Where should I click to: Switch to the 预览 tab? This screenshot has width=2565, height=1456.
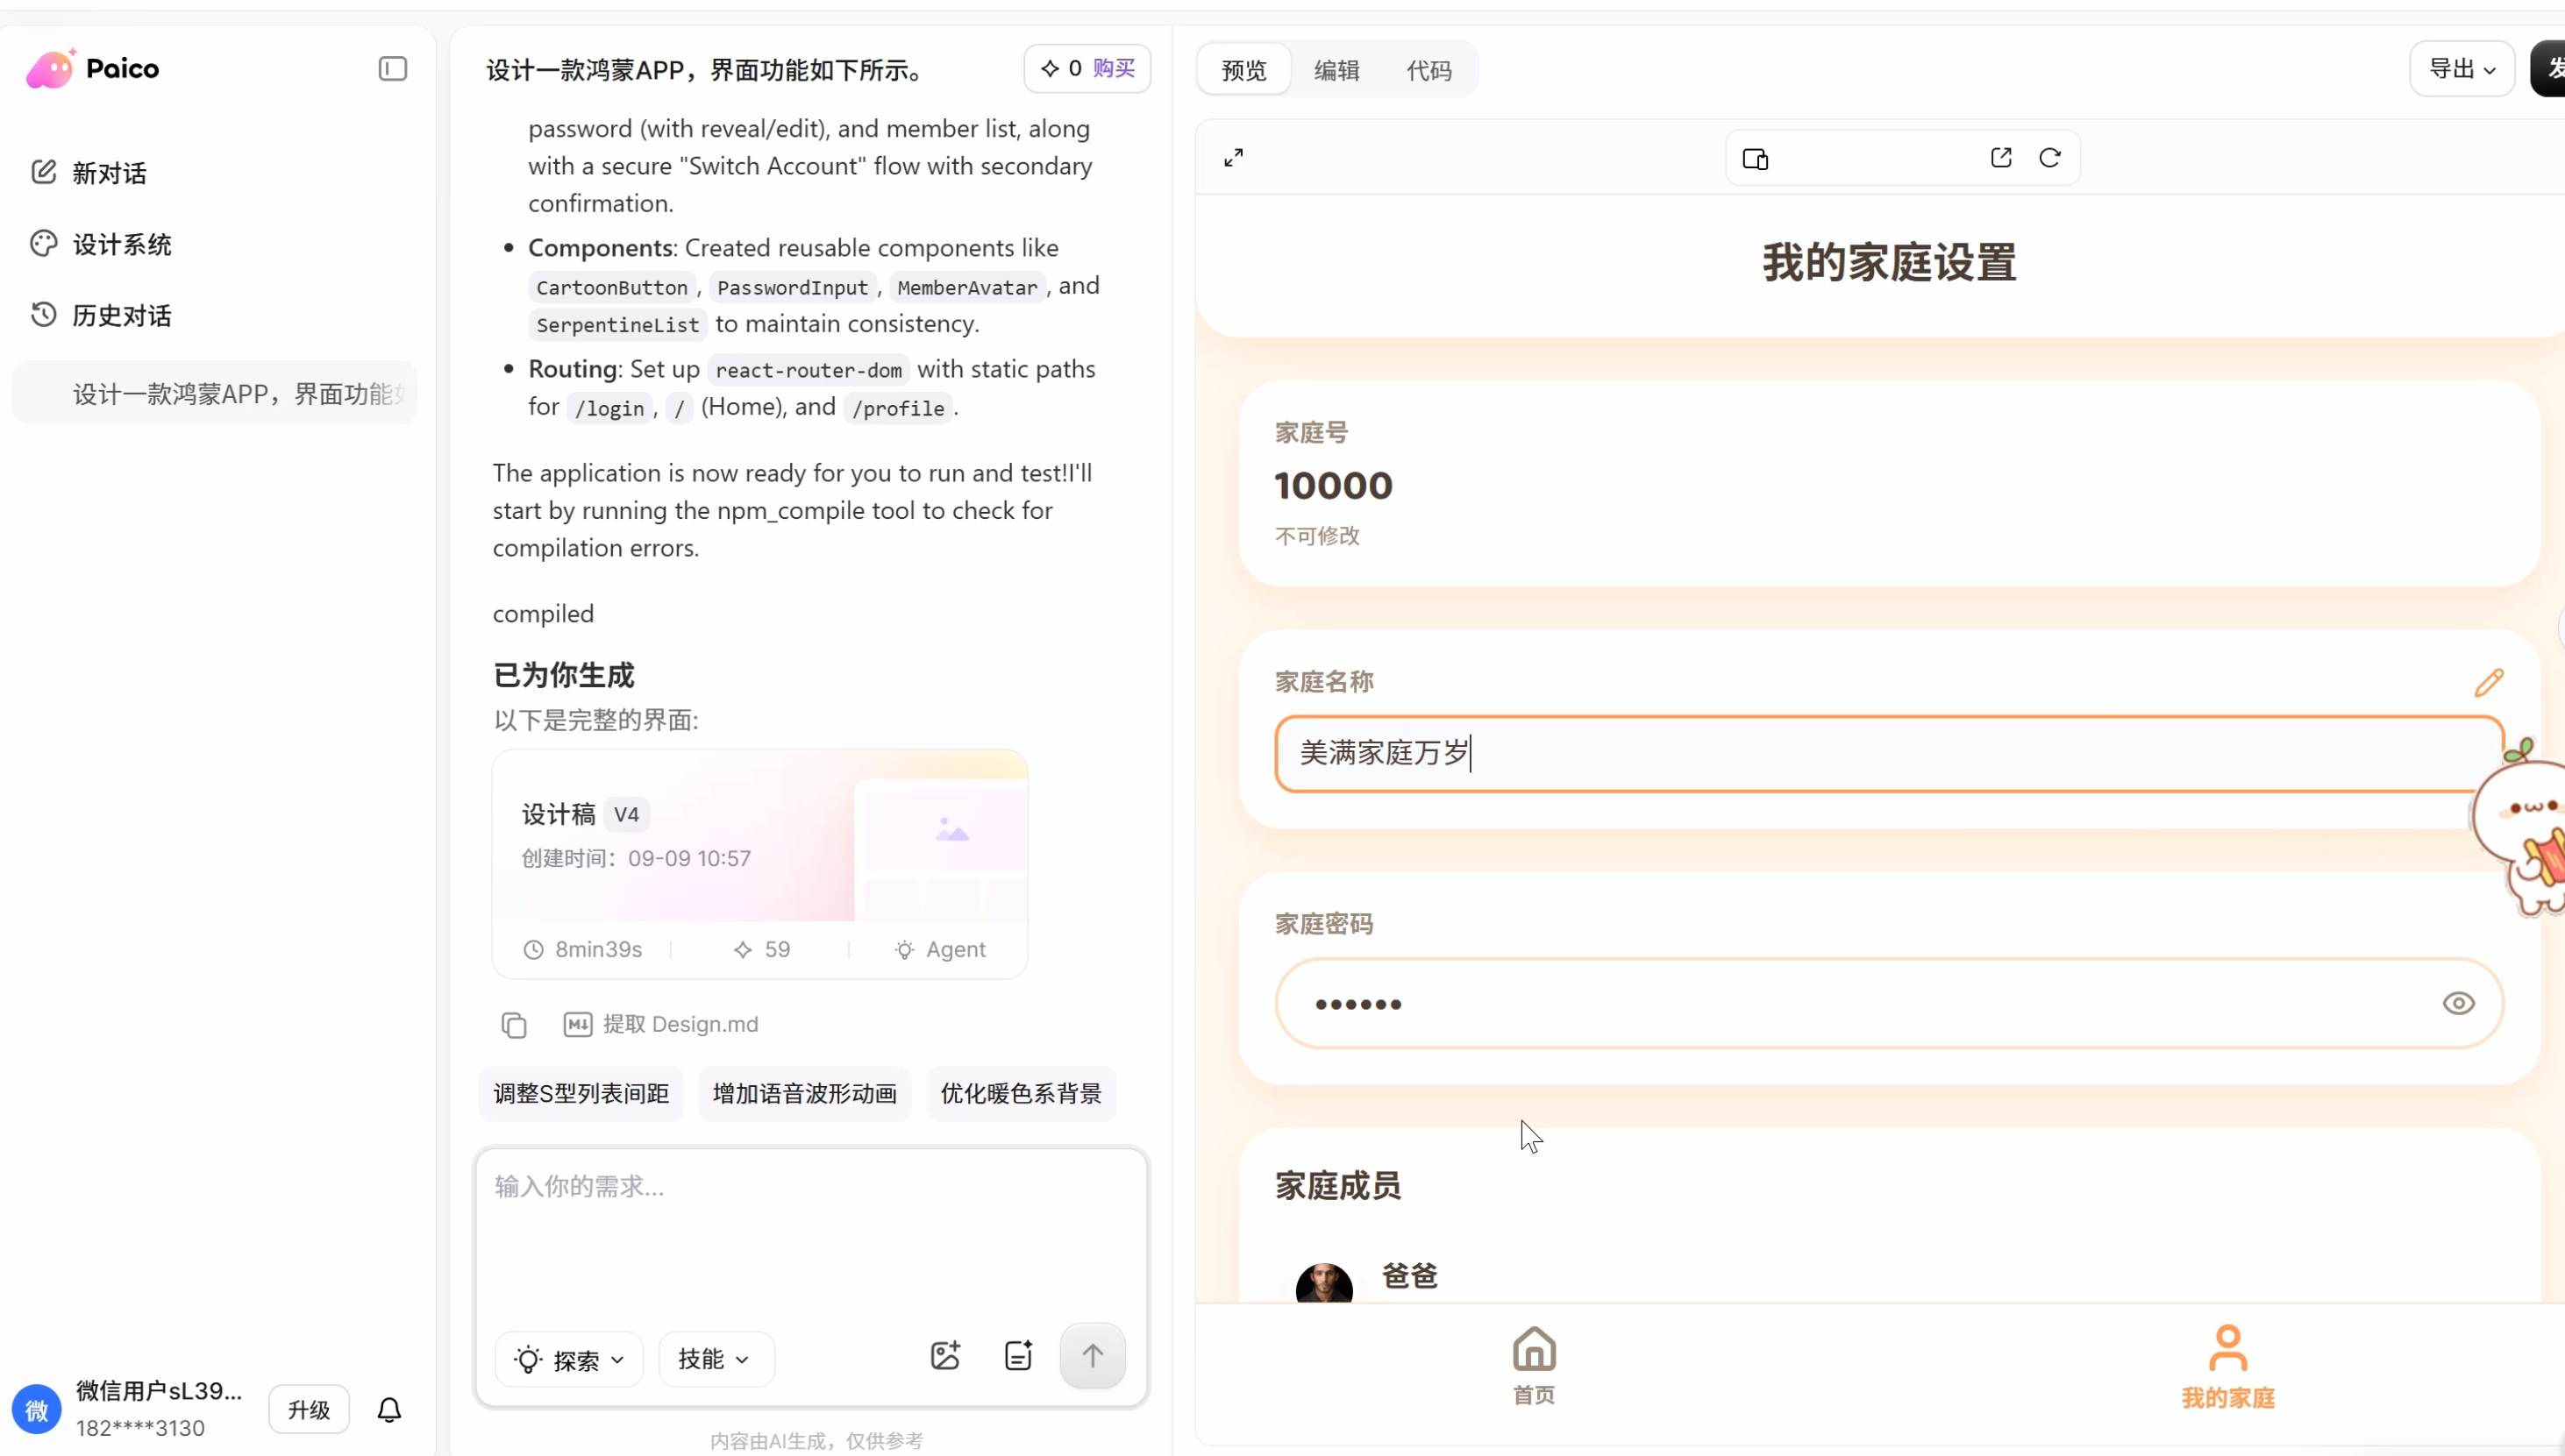click(x=1243, y=70)
